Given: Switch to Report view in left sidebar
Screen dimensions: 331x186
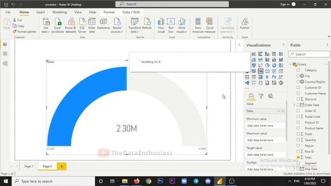Looking at the screenshot, I should click(5, 44).
